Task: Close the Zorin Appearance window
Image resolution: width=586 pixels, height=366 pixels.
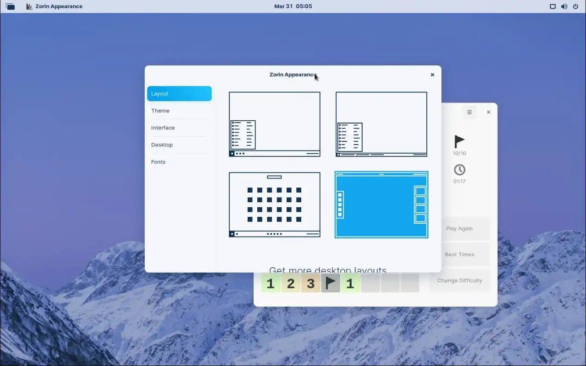Action: point(432,75)
